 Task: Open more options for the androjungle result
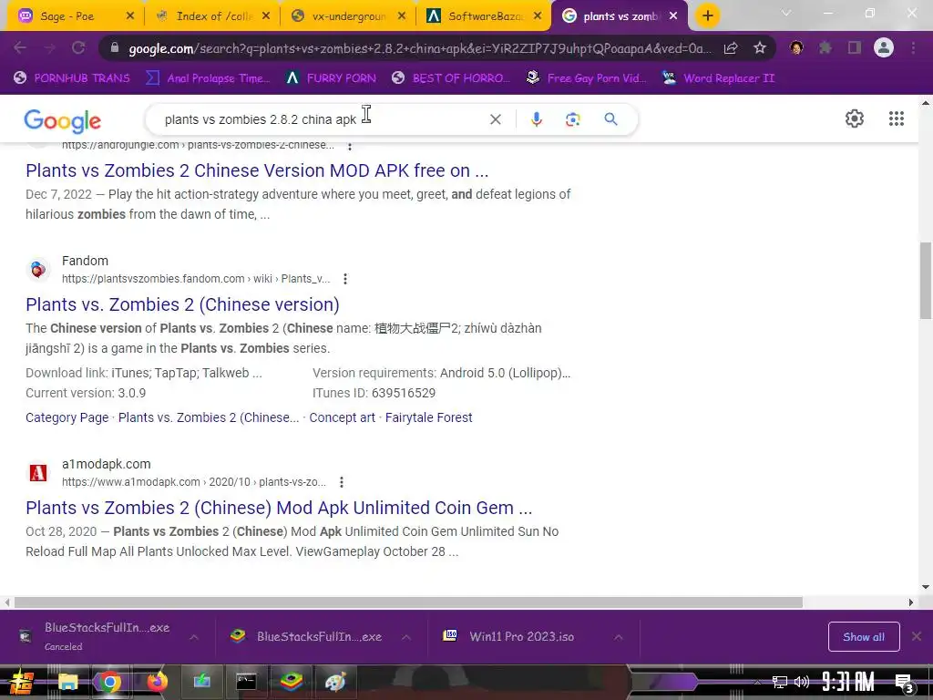(350, 145)
